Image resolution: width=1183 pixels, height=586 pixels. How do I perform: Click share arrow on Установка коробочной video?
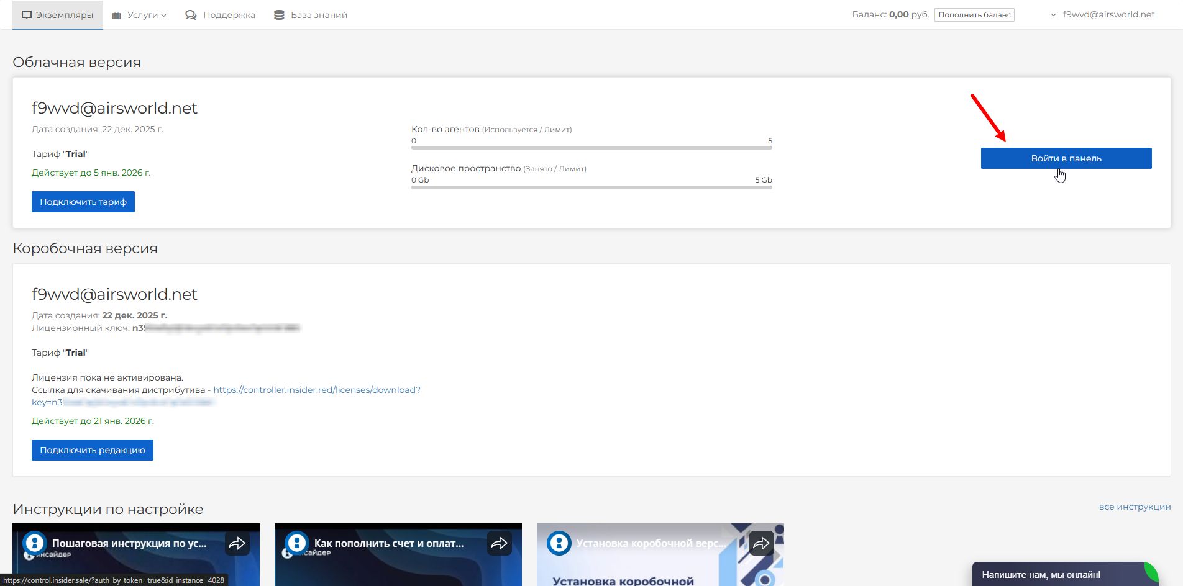point(761,544)
